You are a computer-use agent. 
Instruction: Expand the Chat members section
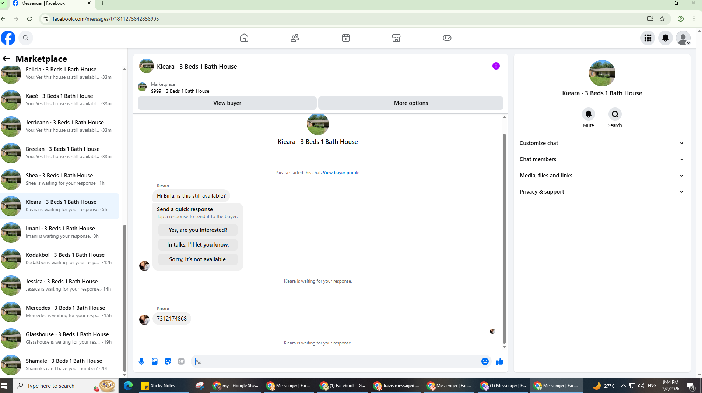click(x=602, y=159)
